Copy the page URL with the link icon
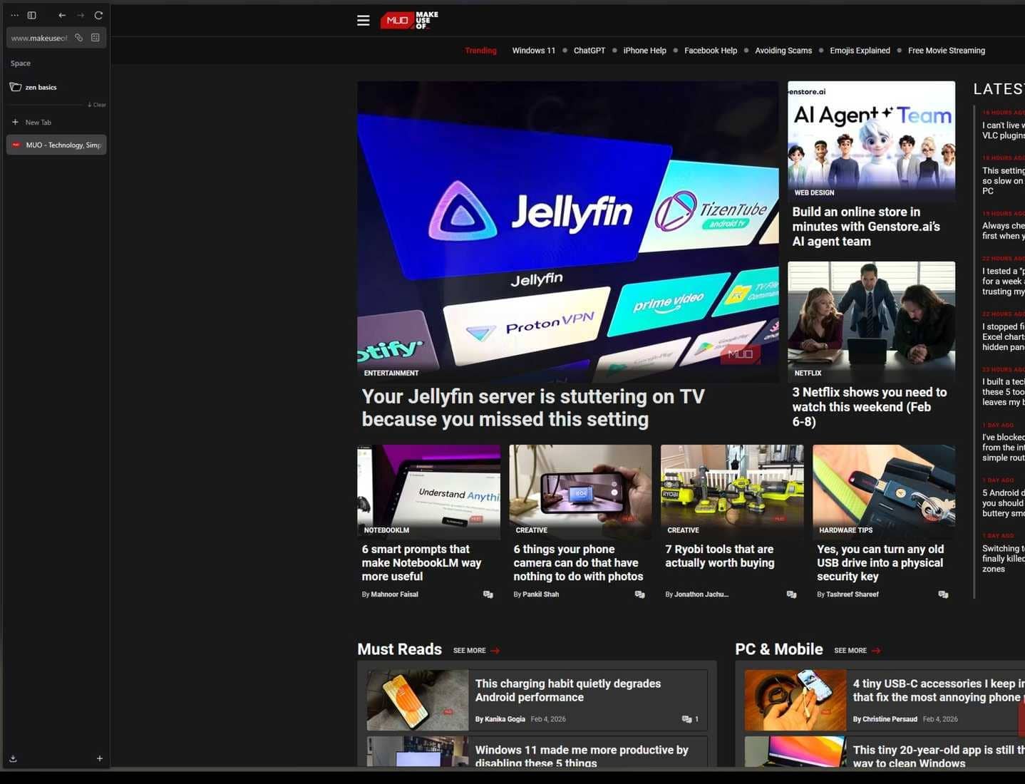This screenshot has height=784, width=1025. pos(79,38)
